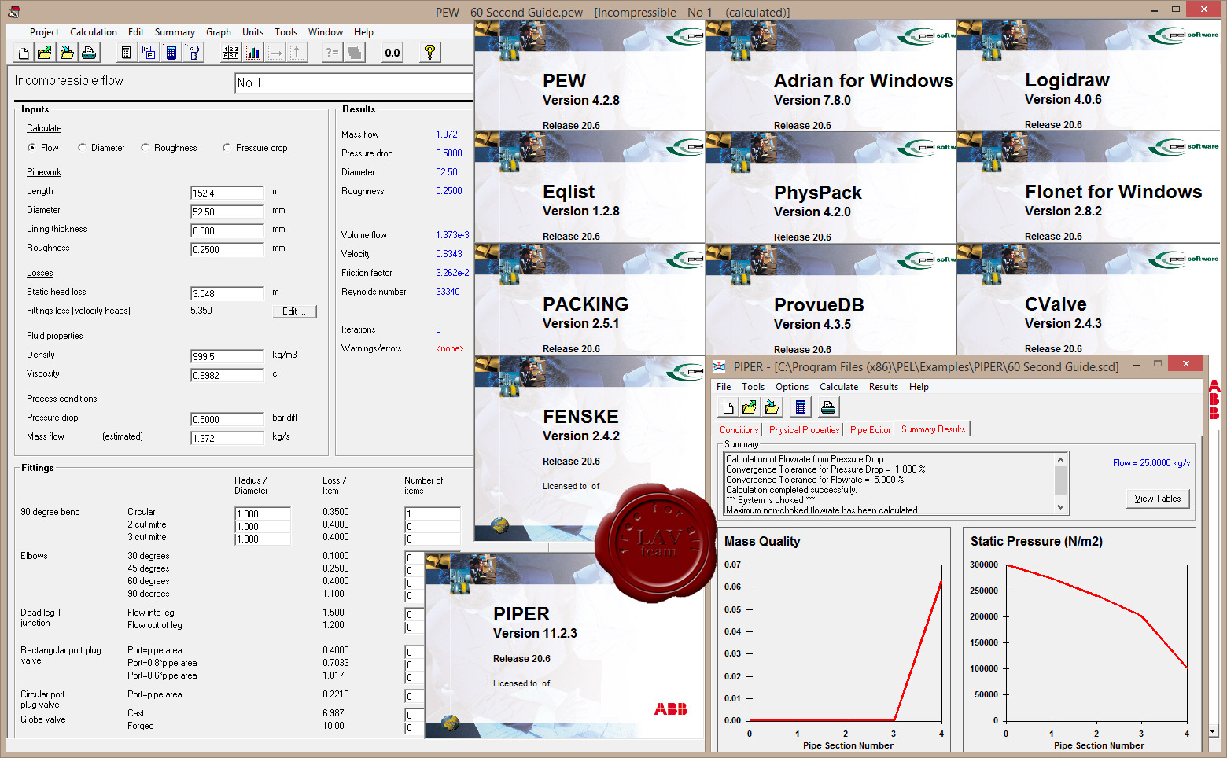The image size is (1227, 758).
Task: Click the Fluid properties underlined heading
Action: pos(54,336)
